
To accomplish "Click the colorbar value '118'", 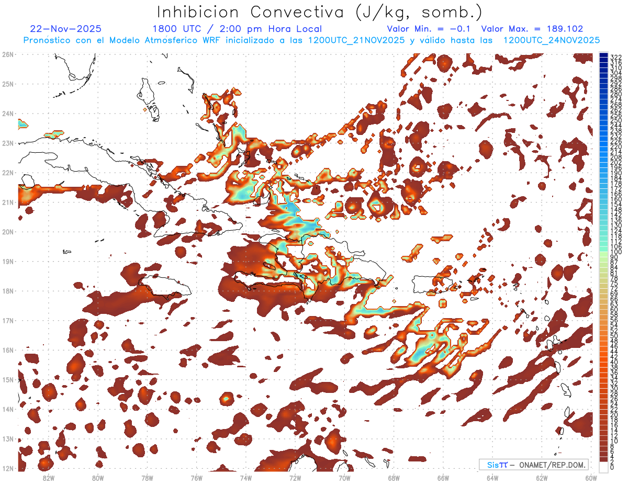I will (615, 236).
